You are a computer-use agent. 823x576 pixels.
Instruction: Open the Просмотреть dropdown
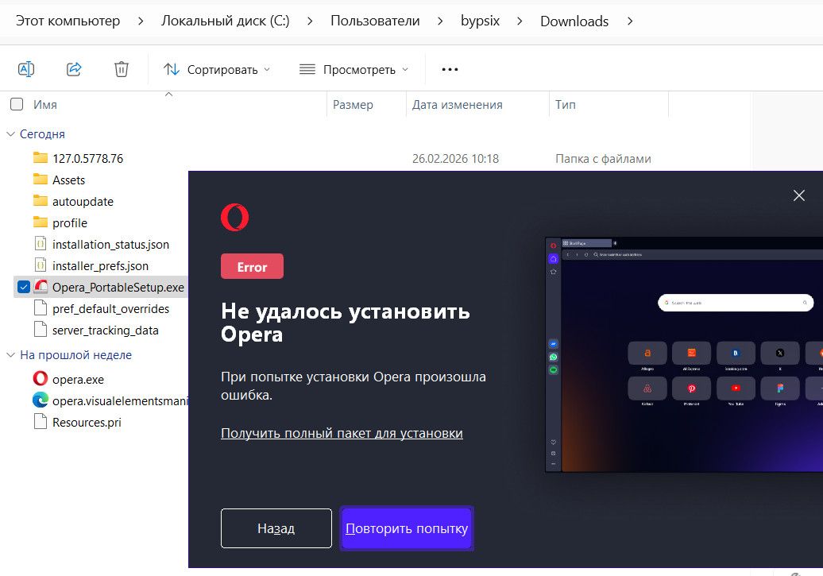point(354,69)
